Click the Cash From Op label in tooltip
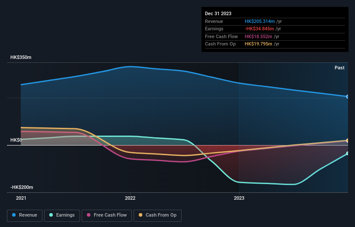 [220, 44]
